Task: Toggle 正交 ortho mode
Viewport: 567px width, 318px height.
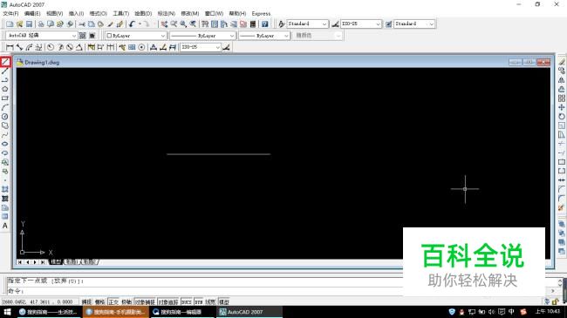Action: pyautogui.click(x=113, y=301)
